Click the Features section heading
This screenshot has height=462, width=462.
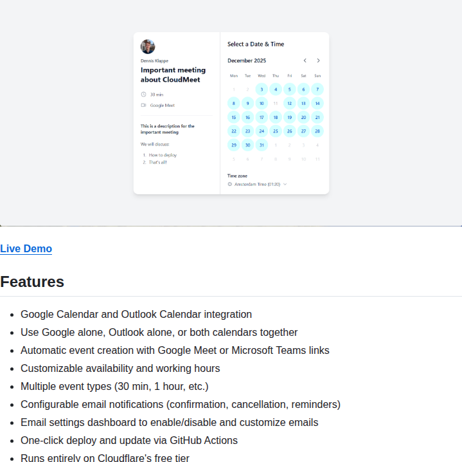click(32, 282)
